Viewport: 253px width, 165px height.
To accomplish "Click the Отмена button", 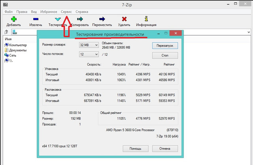I will [x=165, y=148].
